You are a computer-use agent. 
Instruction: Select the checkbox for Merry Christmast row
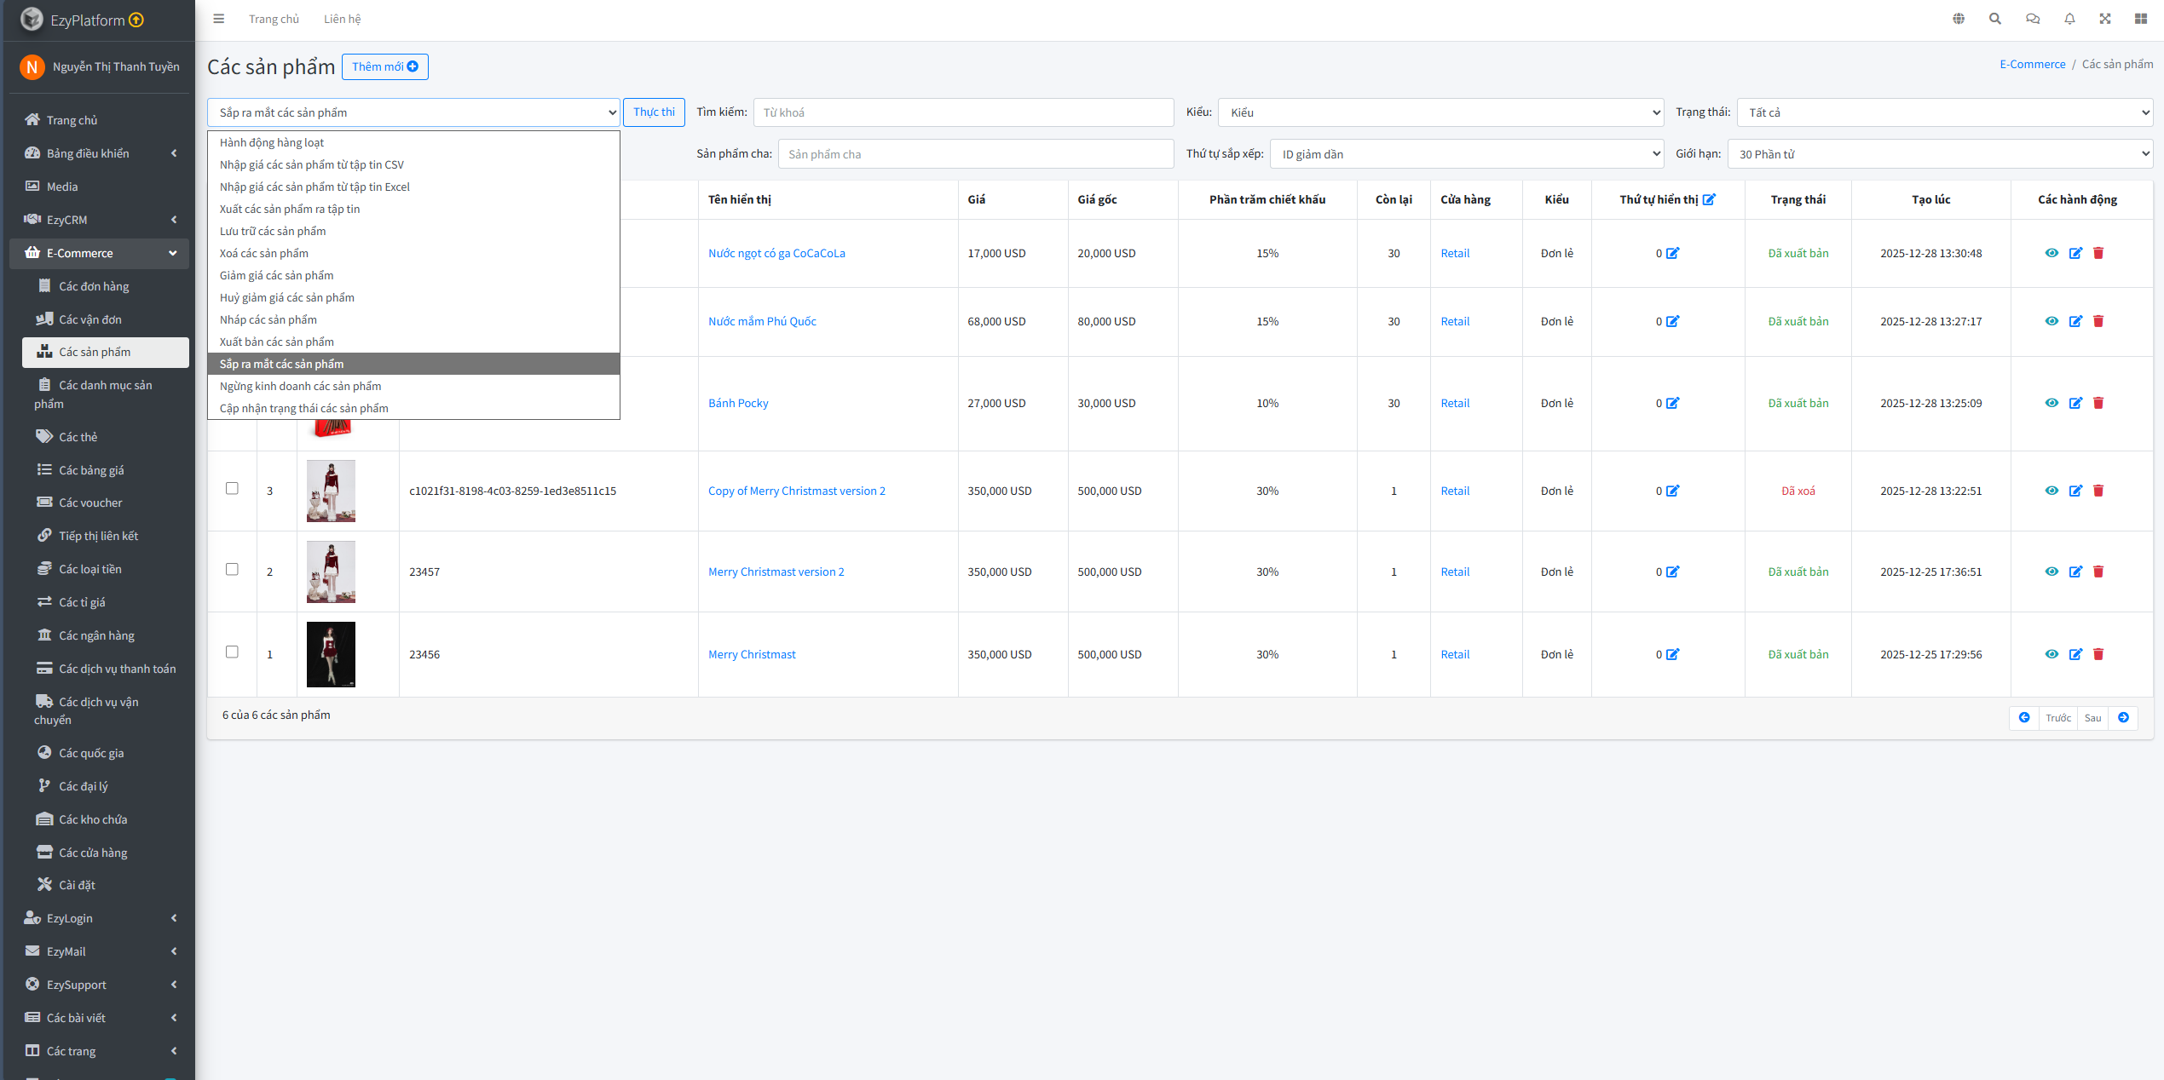(232, 652)
